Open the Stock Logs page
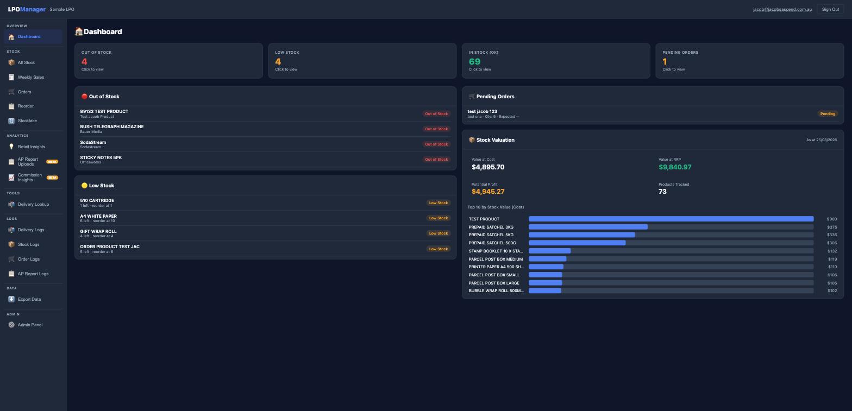Viewport: 852px width, 411px height. pyautogui.click(x=33, y=244)
